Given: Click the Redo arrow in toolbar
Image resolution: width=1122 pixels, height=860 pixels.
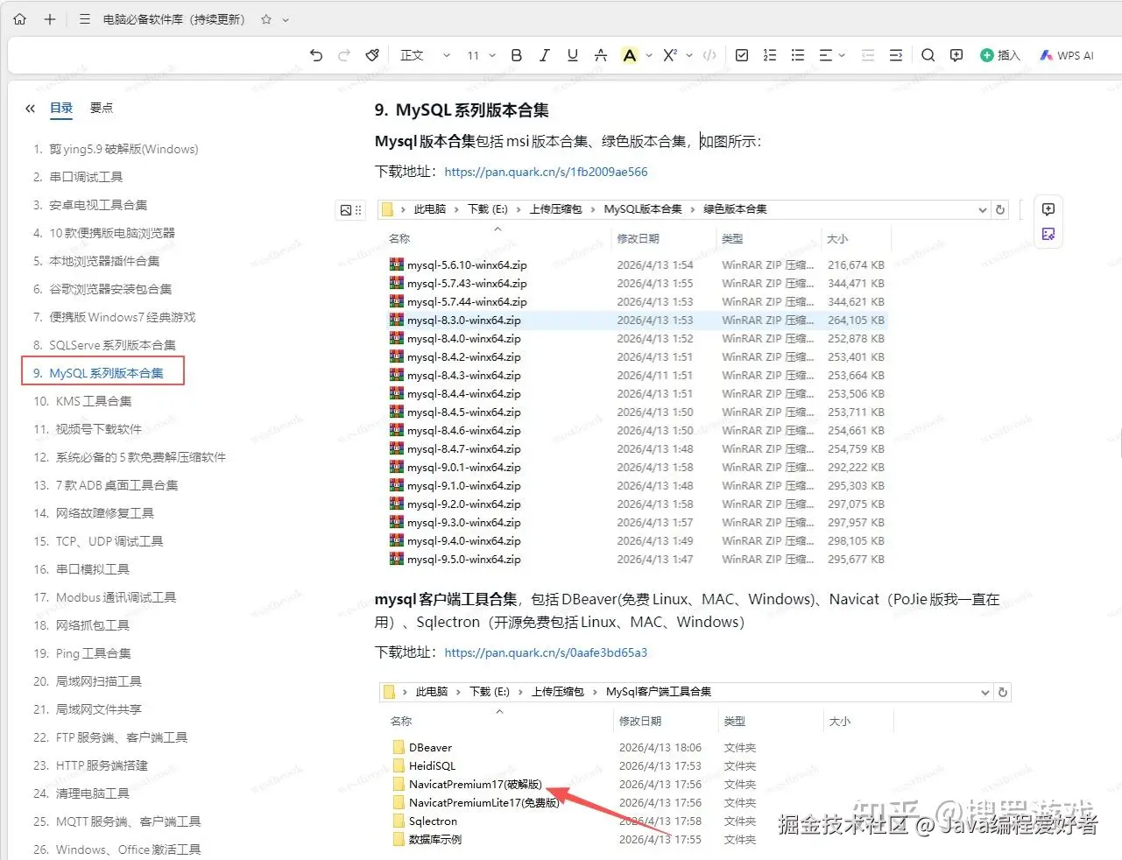Looking at the screenshot, I should tap(344, 55).
